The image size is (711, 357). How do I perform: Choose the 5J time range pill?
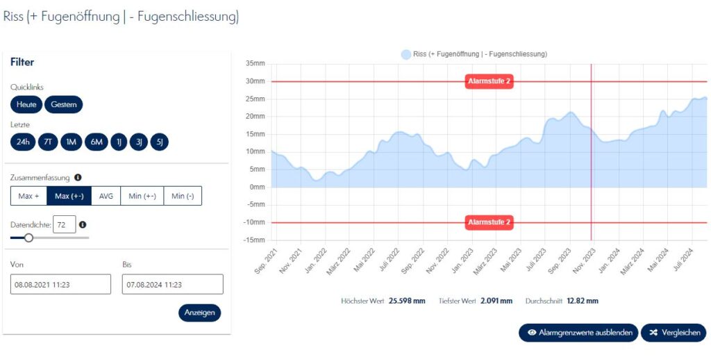click(x=159, y=142)
